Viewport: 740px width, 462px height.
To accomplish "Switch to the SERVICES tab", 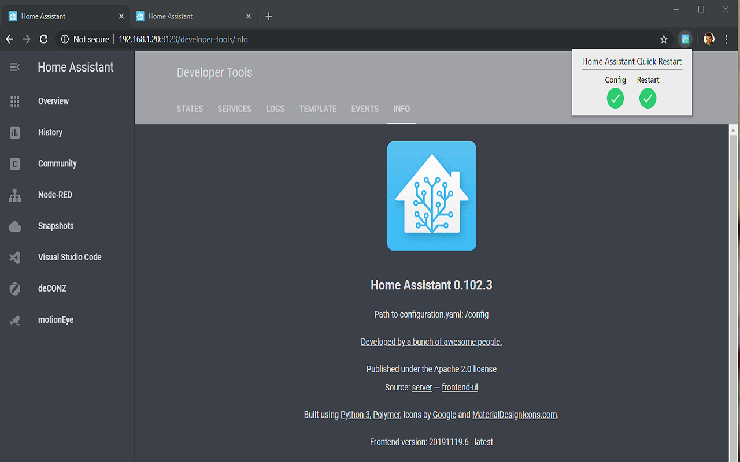I will 235,109.
